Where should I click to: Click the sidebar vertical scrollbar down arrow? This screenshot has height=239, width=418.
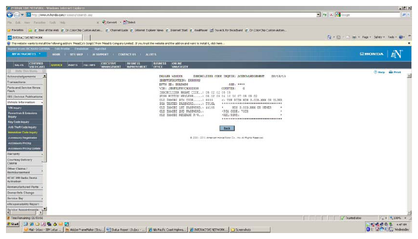point(44,209)
